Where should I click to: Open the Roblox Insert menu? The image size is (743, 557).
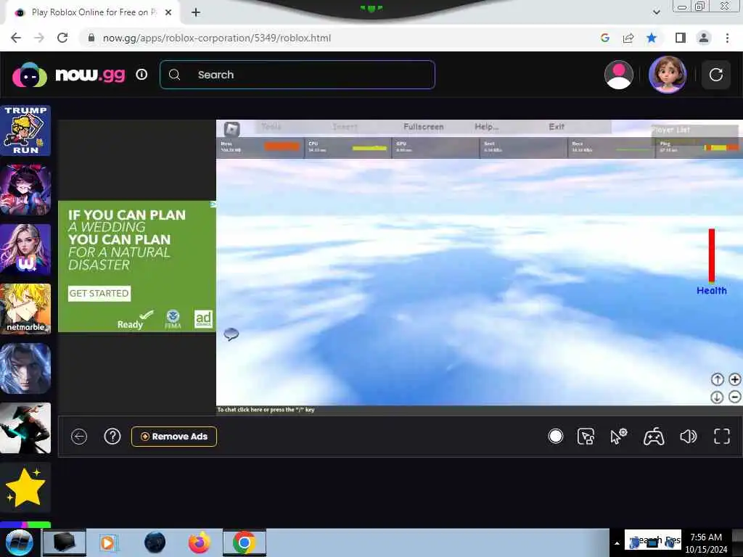(345, 126)
